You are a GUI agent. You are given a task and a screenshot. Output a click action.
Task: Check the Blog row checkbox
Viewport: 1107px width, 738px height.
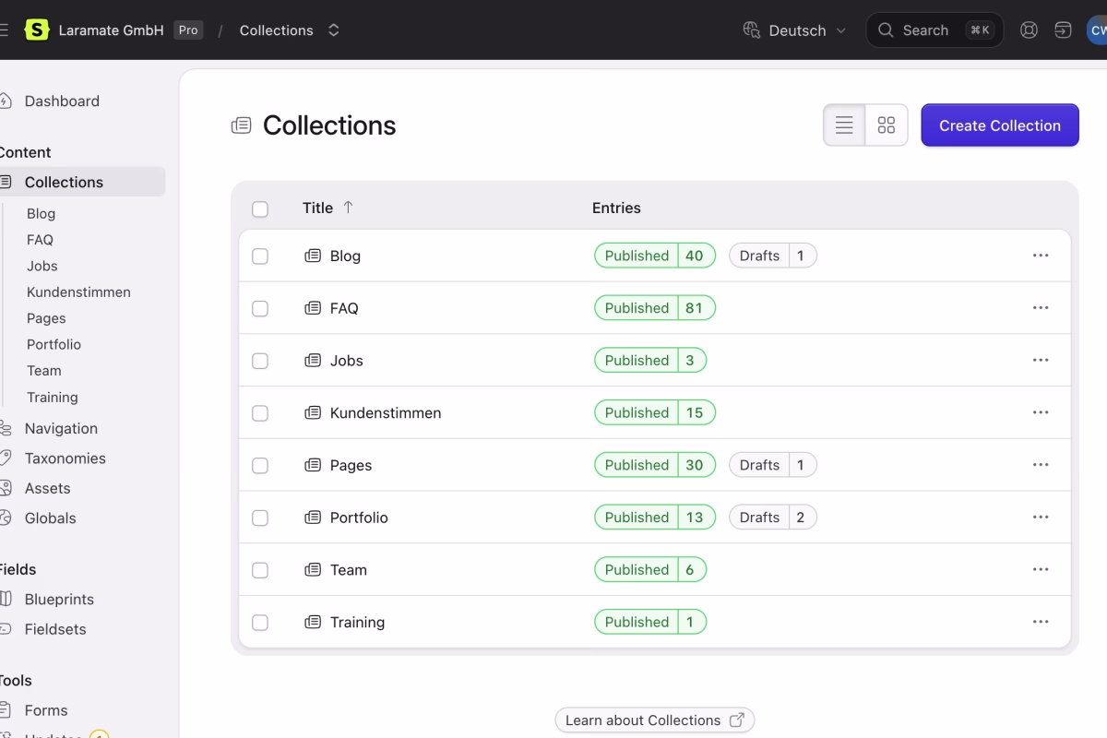click(x=260, y=256)
